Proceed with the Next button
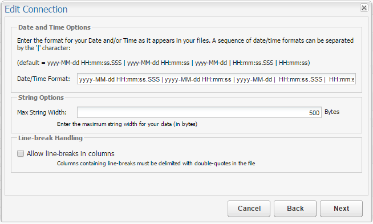Screen dimensions: 373x224 pyautogui.click(x=341, y=208)
